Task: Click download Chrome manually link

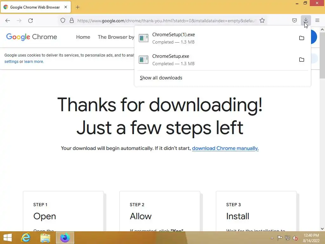Action: point(225,148)
